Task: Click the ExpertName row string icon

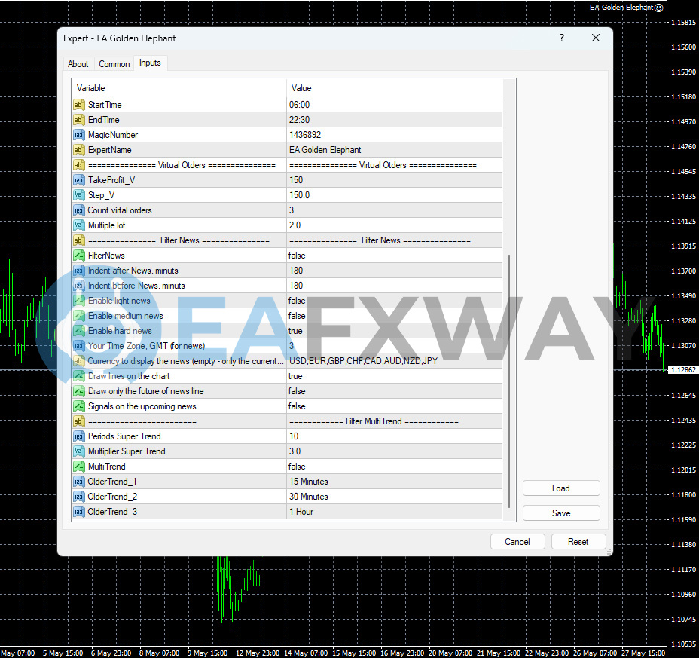Action: 78,150
